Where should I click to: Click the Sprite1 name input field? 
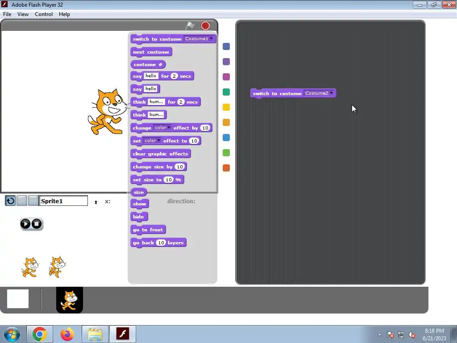coord(63,201)
